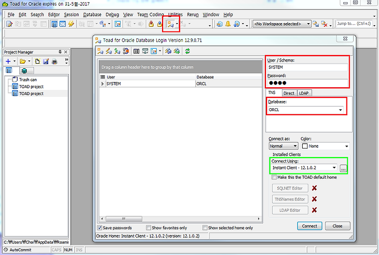Switch to the LDAP tab
The height and width of the screenshot is (255, 379).
304,93
